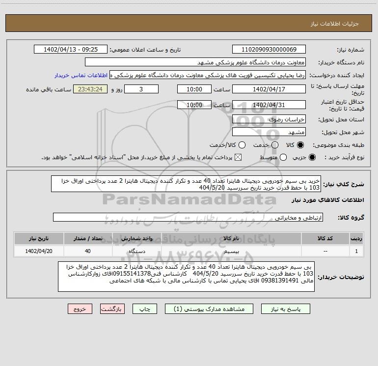Click the شرح کلی نیاز description box
Image resolution: width=378 pixels, height=366 pixels.
point(186,184)
